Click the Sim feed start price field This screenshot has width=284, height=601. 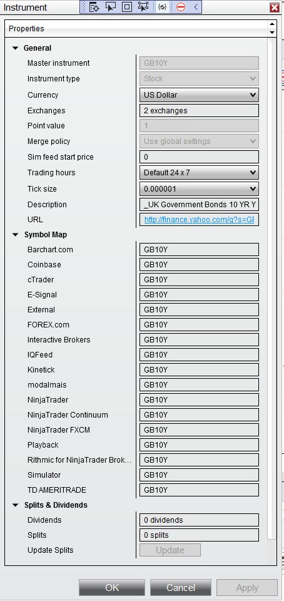tap(199, 157)
